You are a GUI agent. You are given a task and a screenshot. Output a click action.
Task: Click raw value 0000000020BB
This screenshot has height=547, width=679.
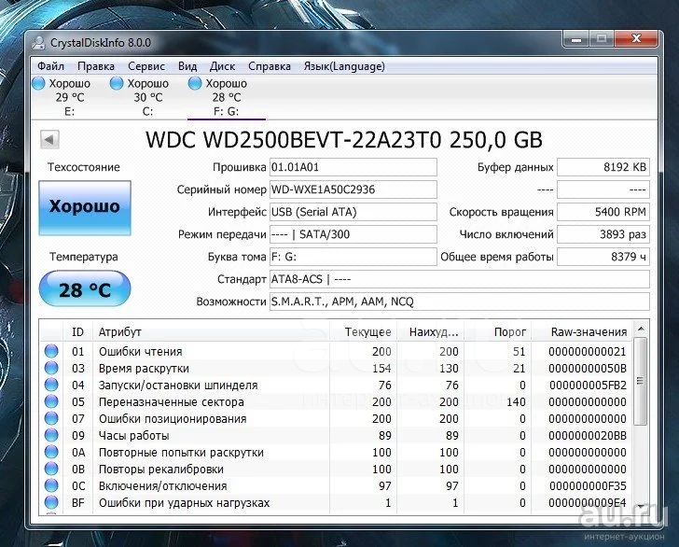coord(588,435)
